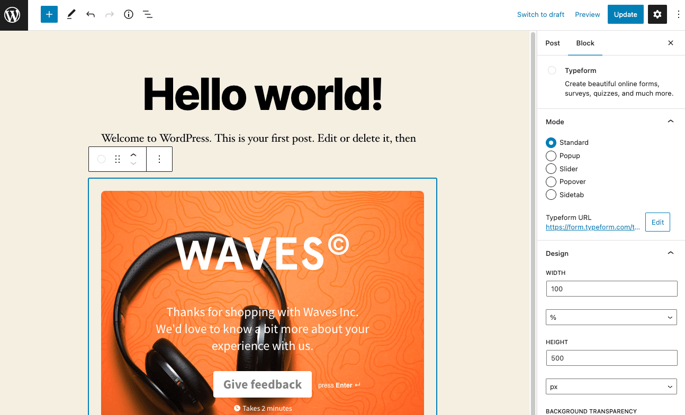Click the Preview button
Image resolution: width=685 pixels, height=415 pixels.
pyautogui.click(x=588, y=15)
